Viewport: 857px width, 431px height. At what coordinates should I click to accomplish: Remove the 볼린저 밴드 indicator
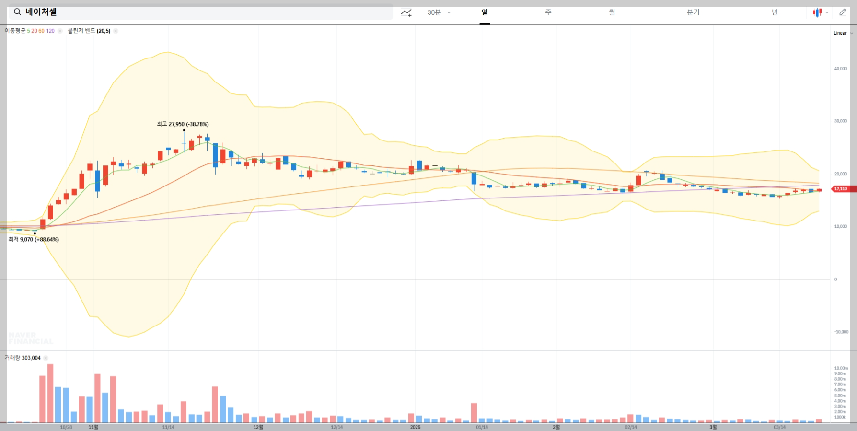tap(116, 31)
